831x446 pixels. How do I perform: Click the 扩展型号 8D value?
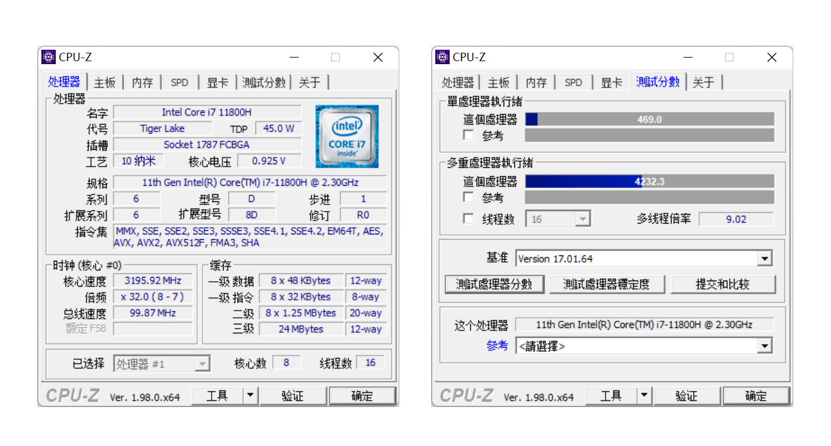(x=252, y=215)
